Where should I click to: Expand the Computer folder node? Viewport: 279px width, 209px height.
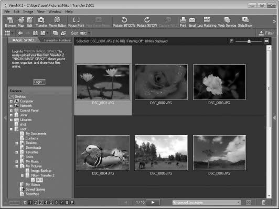11,101
